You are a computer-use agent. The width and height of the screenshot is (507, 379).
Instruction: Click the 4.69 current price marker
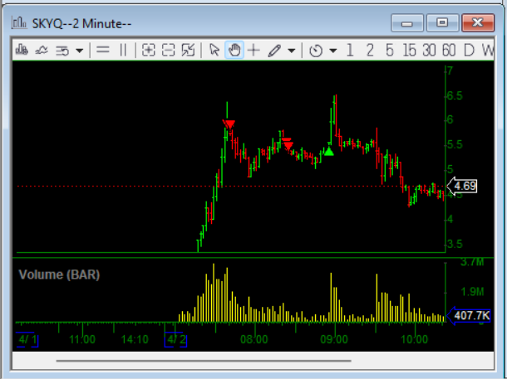tap(462, 186)
